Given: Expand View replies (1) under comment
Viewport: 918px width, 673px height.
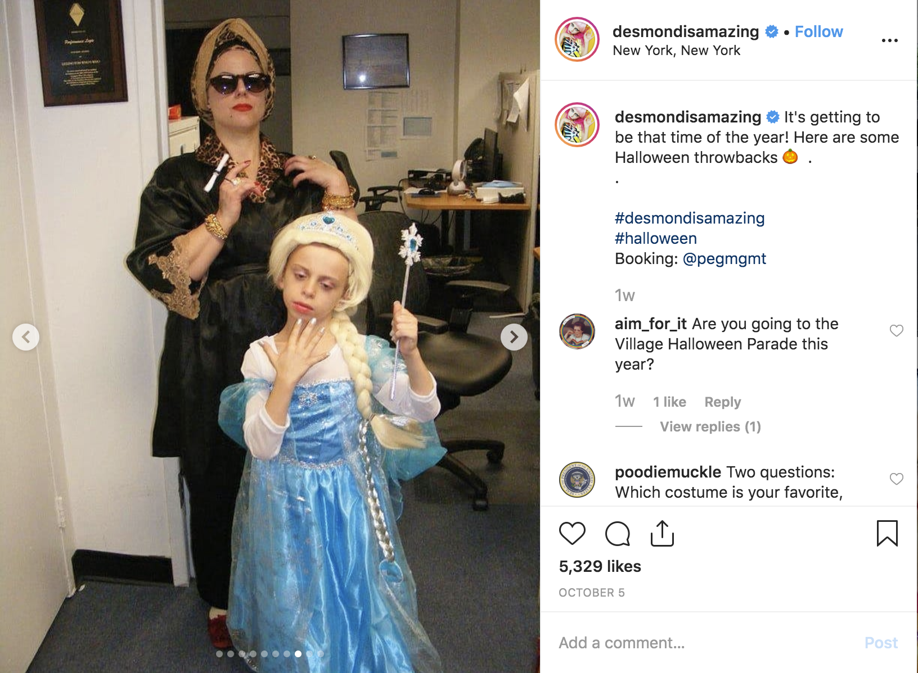Looking at the screenshot, I should [710, 427].
